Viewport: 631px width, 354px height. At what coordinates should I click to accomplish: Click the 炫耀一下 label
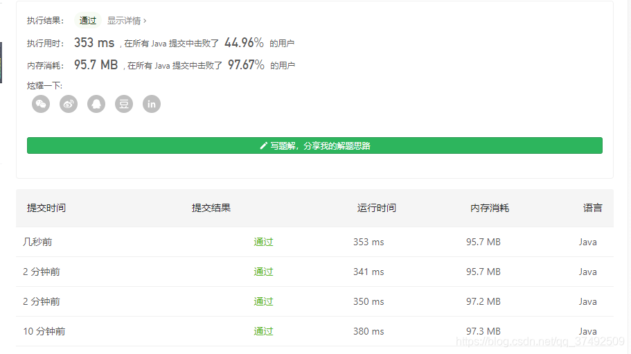(x=44, y=86)
